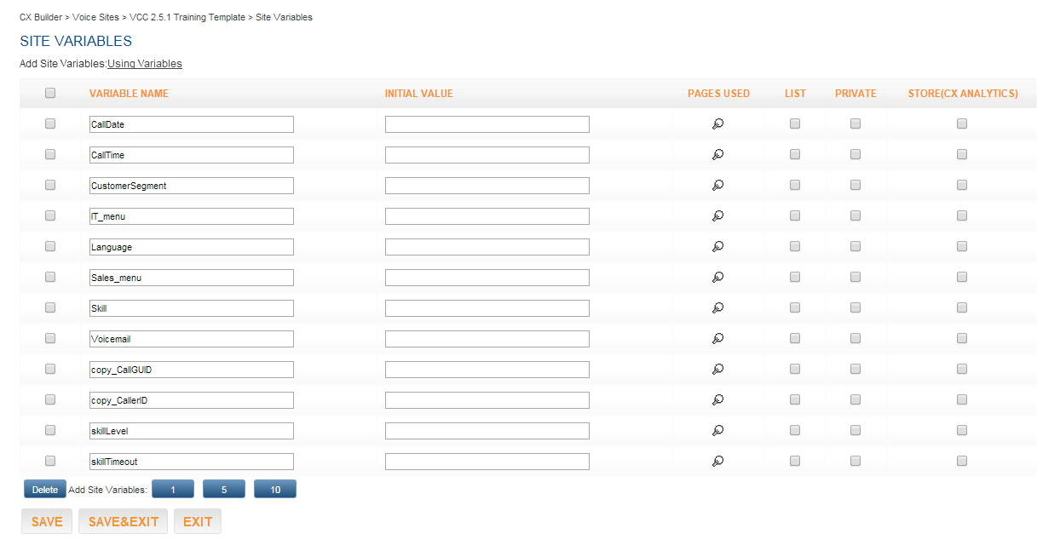Viewport: 1037px width, 551px height.
Task: Click the initial value field for Language
Action: pyautogui.click(x=487, y=247)
